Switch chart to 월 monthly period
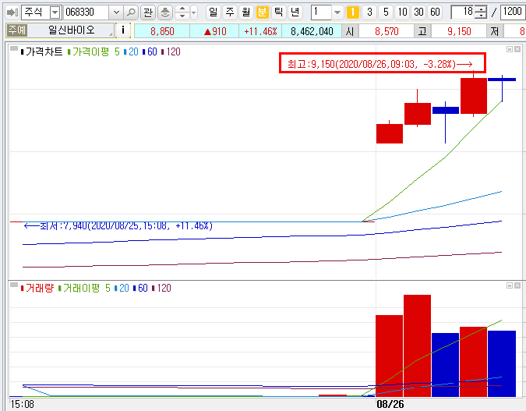 point(246,12)
